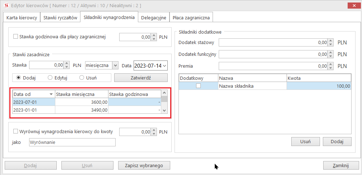Image resolution: width=362 pixels, height=175 pixels.
Task: Adjust the Premia spinner arrows
Action: tap(331, 66)
